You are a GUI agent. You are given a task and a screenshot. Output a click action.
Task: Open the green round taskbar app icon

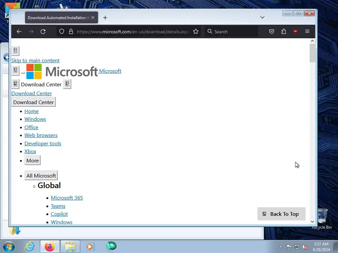coord(111,246)
